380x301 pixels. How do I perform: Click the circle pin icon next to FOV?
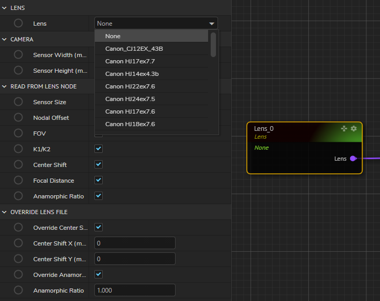18,133
